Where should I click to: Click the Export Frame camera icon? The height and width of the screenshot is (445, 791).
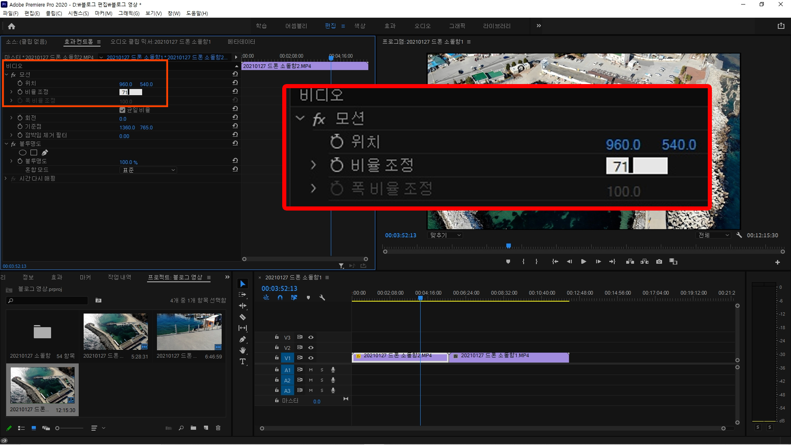pos(659,262)
